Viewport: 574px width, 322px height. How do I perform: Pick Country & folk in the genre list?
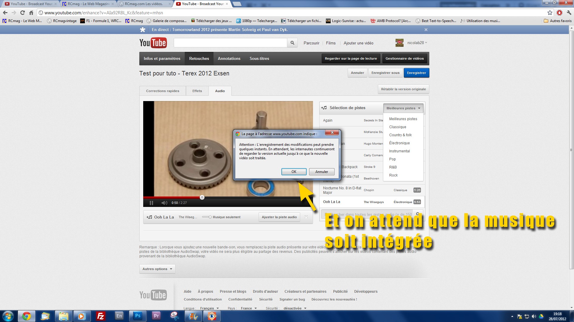point(400,135)
